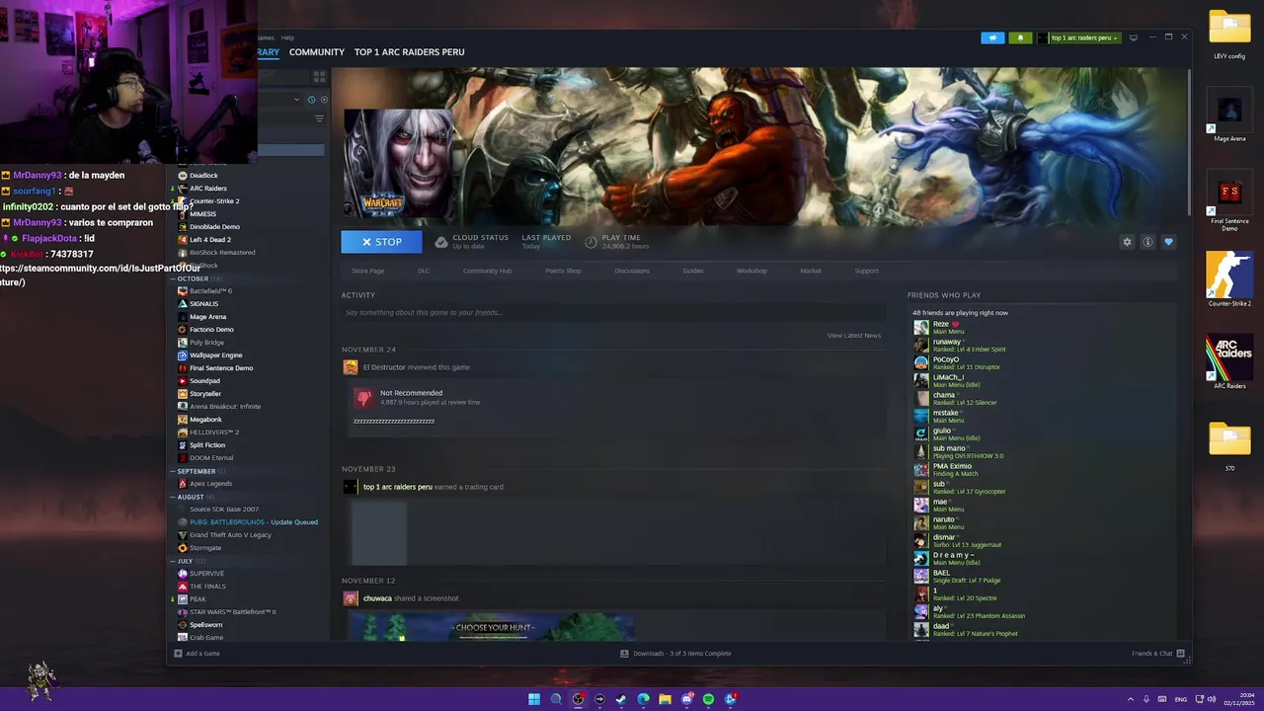Click the game info icon

pos(1147,242)
